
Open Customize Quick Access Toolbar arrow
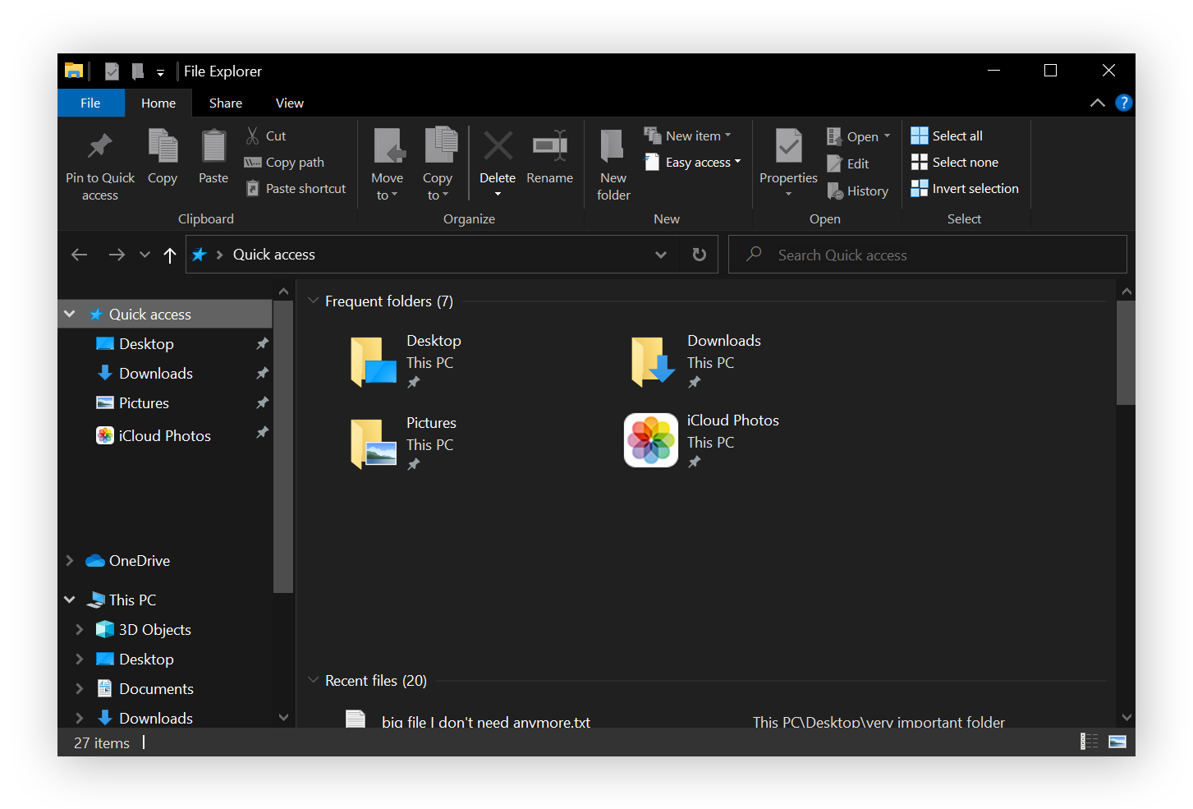point(160,73)
